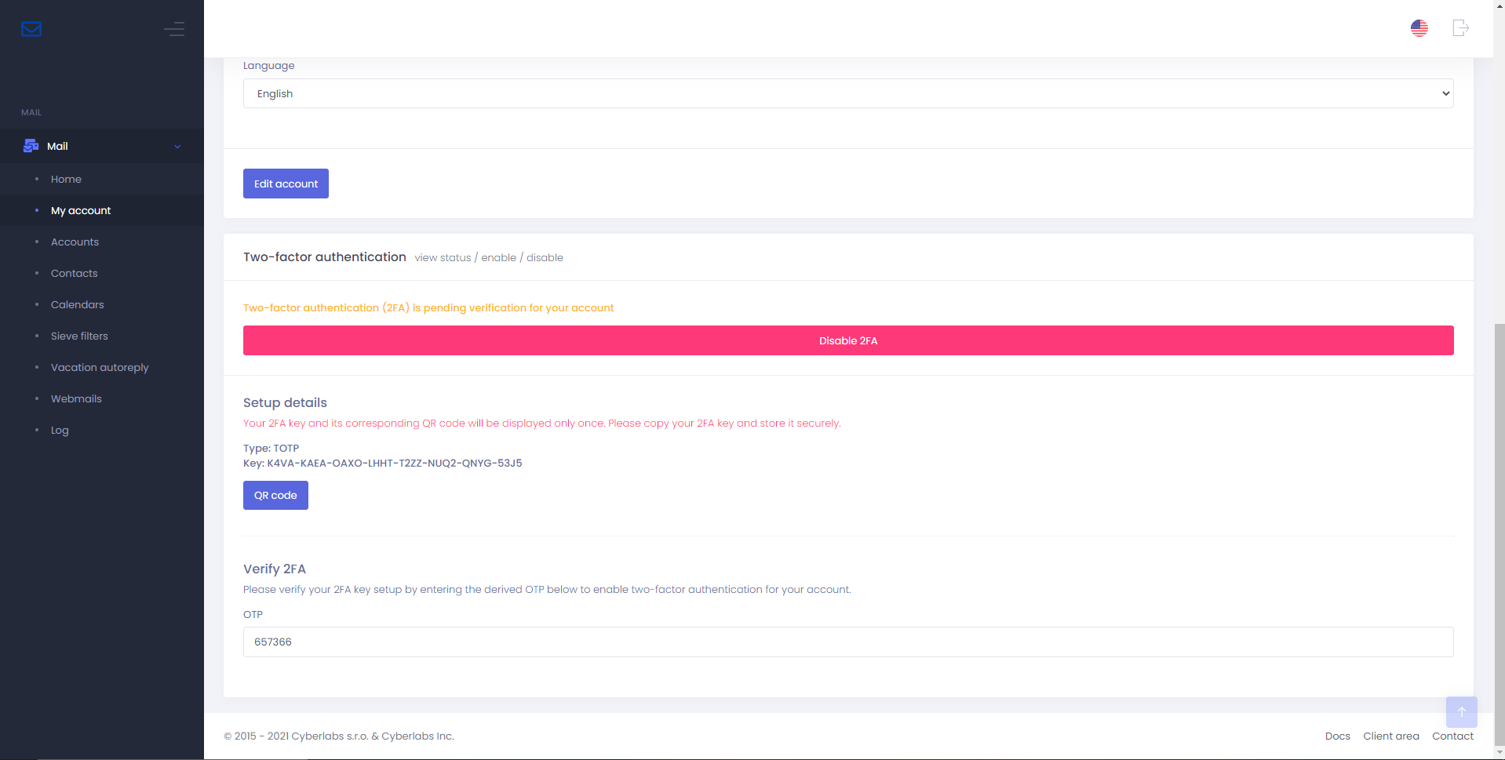Click the scroll-to-top arrow button
The height and width of the screenshot is (760, 1505).
pos(1461,712)
